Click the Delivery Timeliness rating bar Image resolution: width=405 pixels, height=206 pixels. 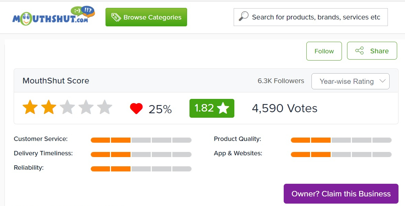click(x=141, y=154)
